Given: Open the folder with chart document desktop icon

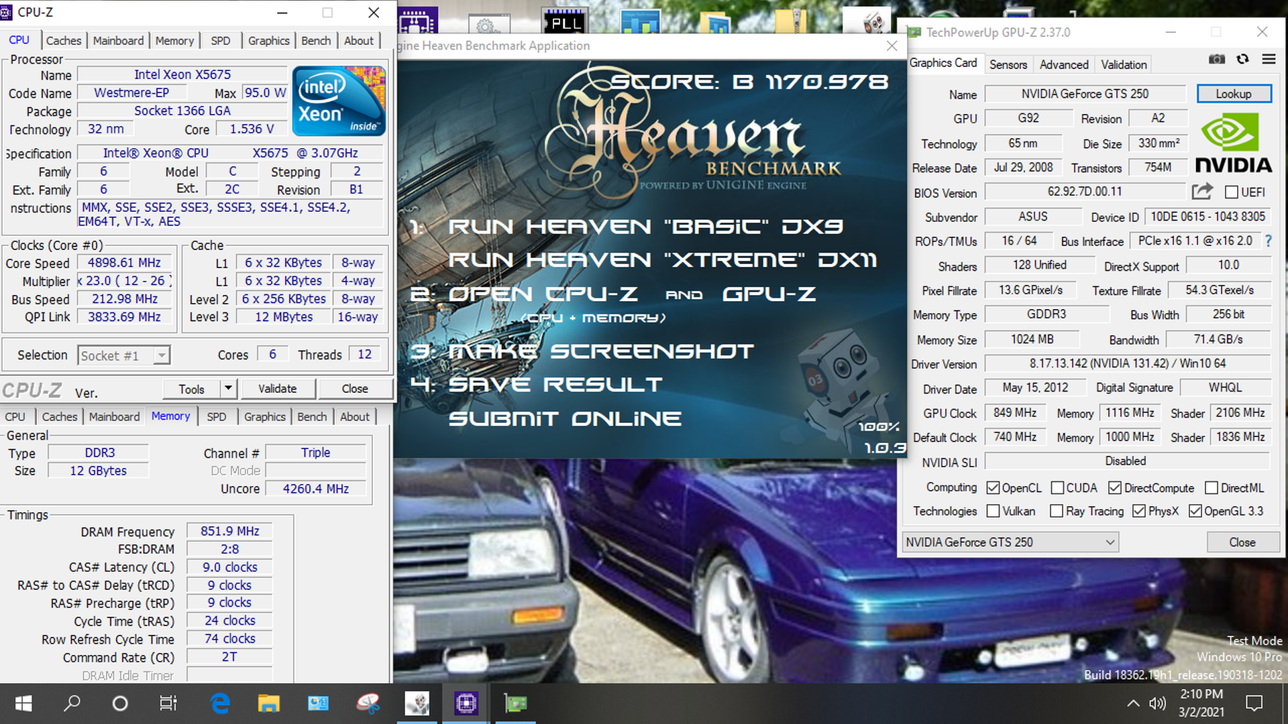Looking at the screenshot, I should tap(716, 23).
